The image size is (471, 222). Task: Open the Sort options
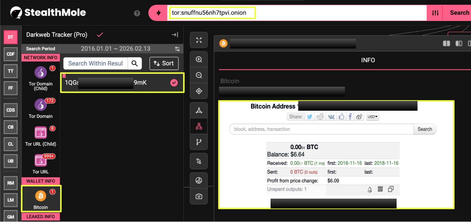164,63
